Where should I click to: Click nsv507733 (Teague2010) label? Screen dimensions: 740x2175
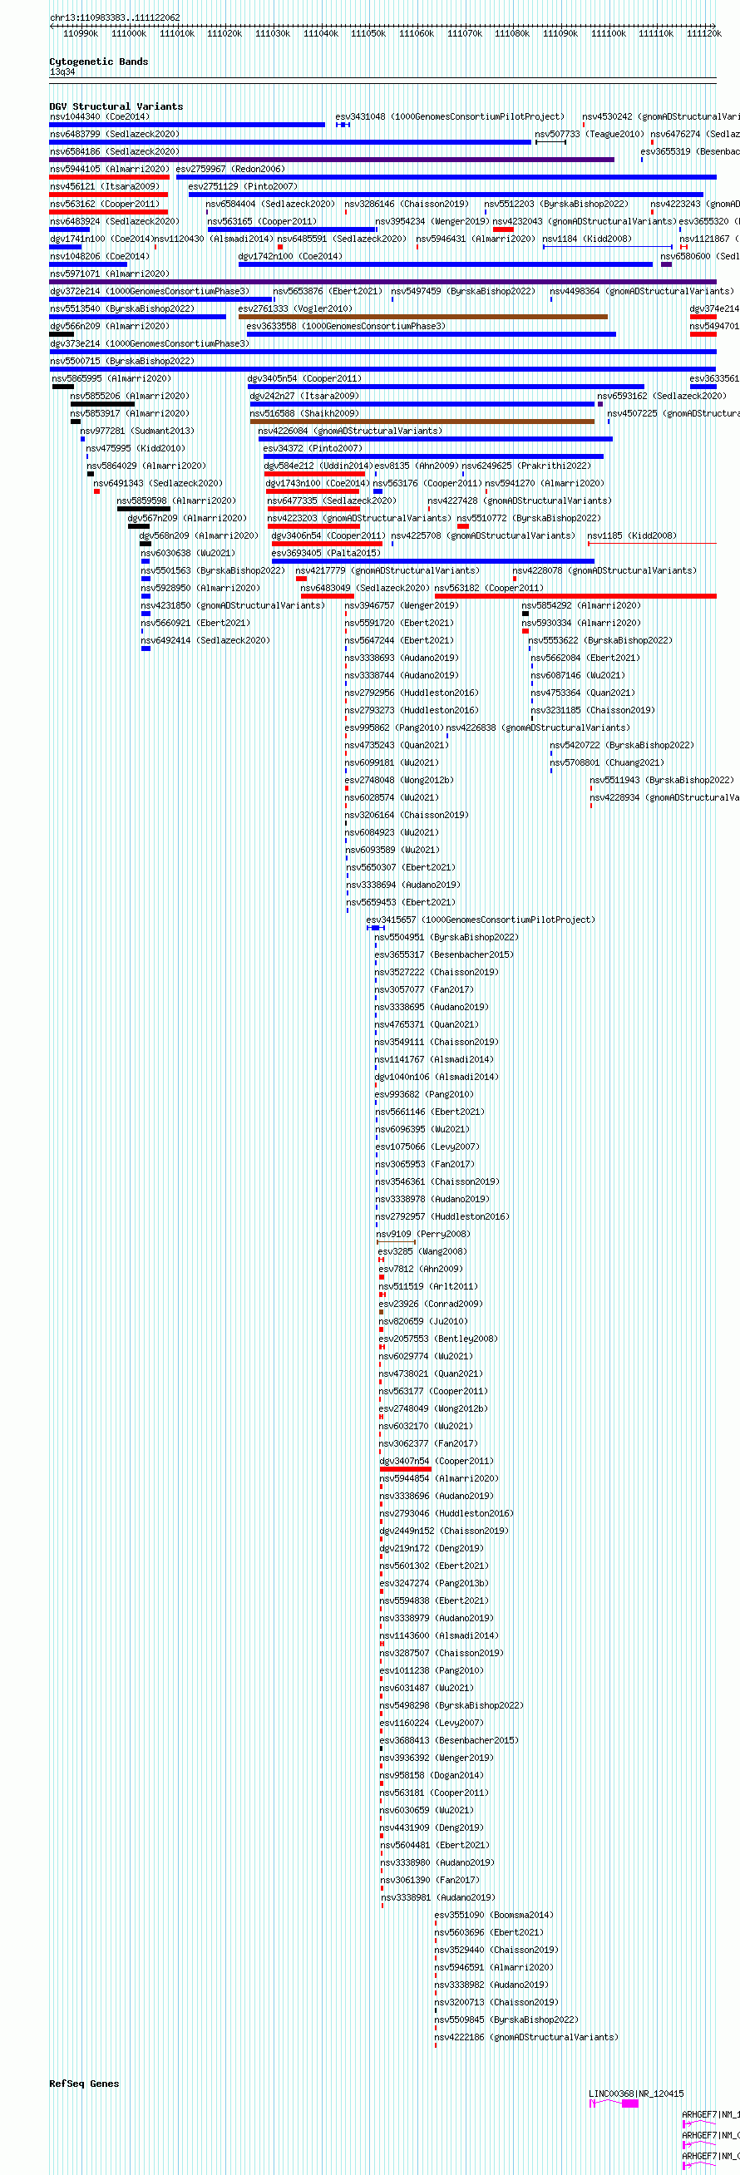pos(589,134)
